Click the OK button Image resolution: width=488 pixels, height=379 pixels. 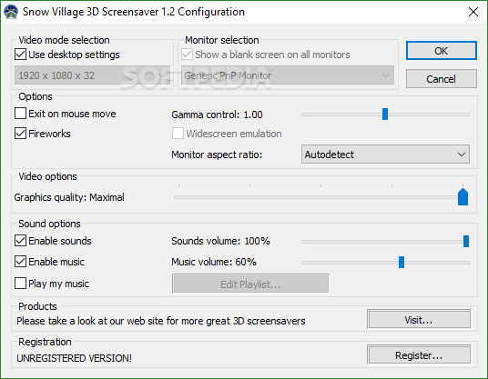coord(441,51)
